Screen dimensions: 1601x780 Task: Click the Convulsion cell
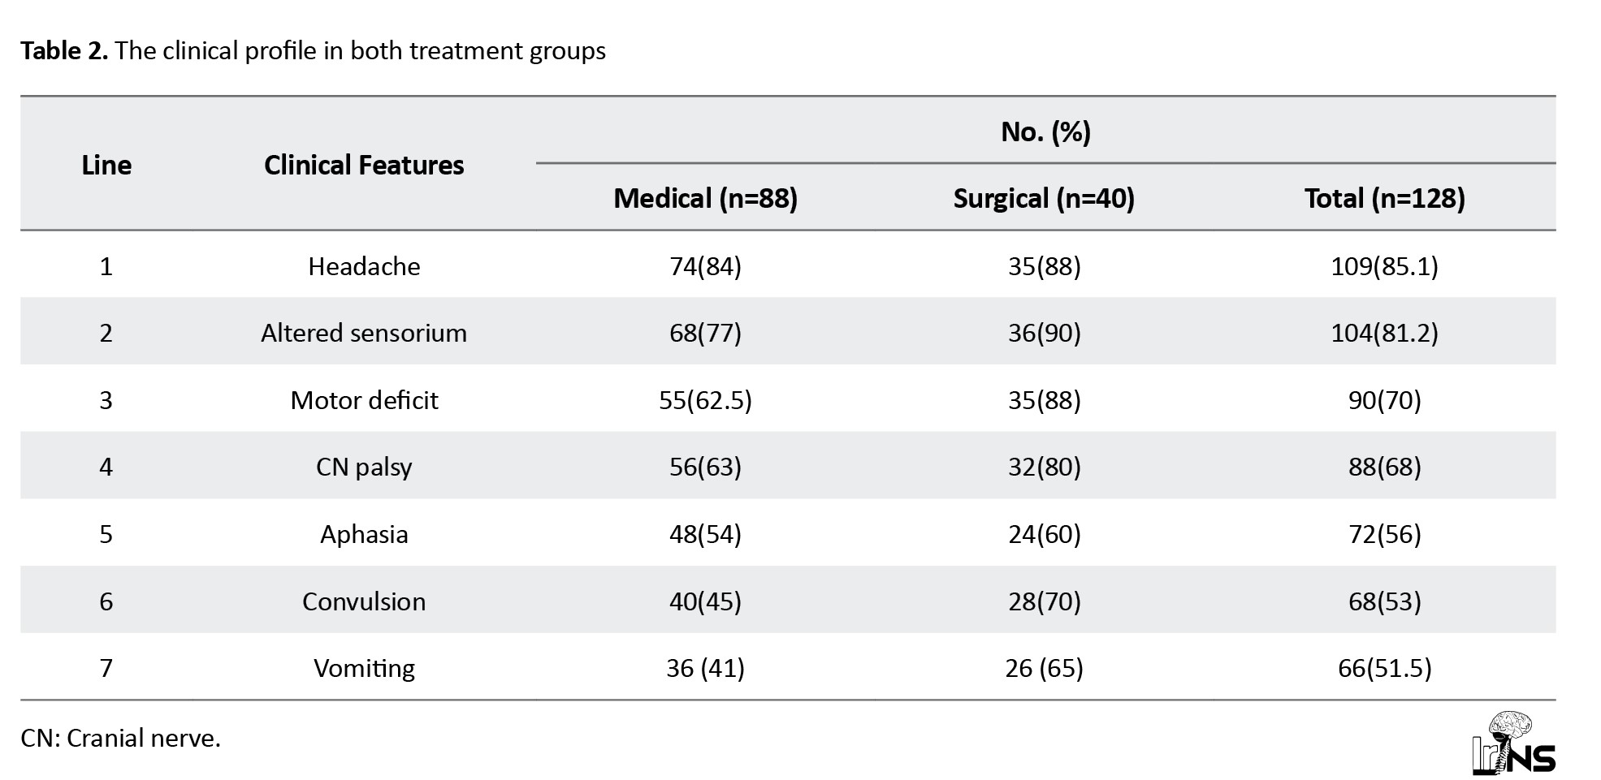click(364, 601)
